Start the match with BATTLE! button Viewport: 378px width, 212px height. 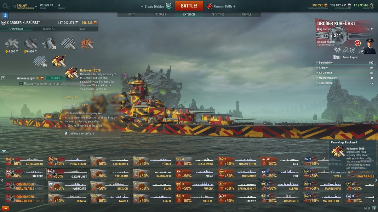pos(189,6)
